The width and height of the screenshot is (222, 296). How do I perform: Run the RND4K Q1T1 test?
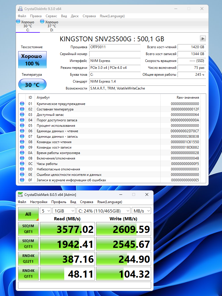point(28,274)
